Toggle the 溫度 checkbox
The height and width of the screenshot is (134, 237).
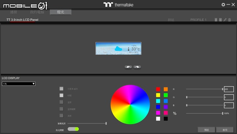coord(61,102)
